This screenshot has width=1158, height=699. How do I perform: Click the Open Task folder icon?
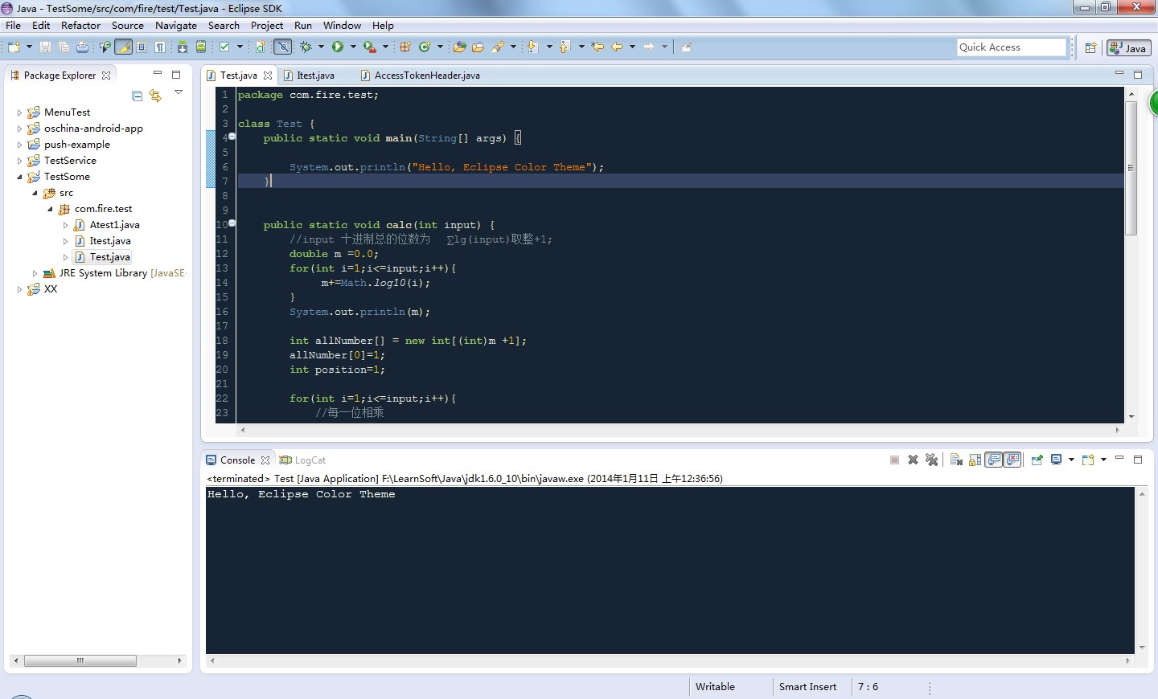point(478,47)
